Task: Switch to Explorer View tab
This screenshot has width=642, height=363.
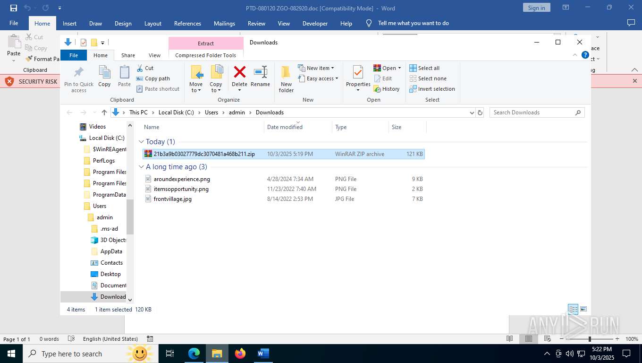Action: pyautogui.click(x=154, y=55)
